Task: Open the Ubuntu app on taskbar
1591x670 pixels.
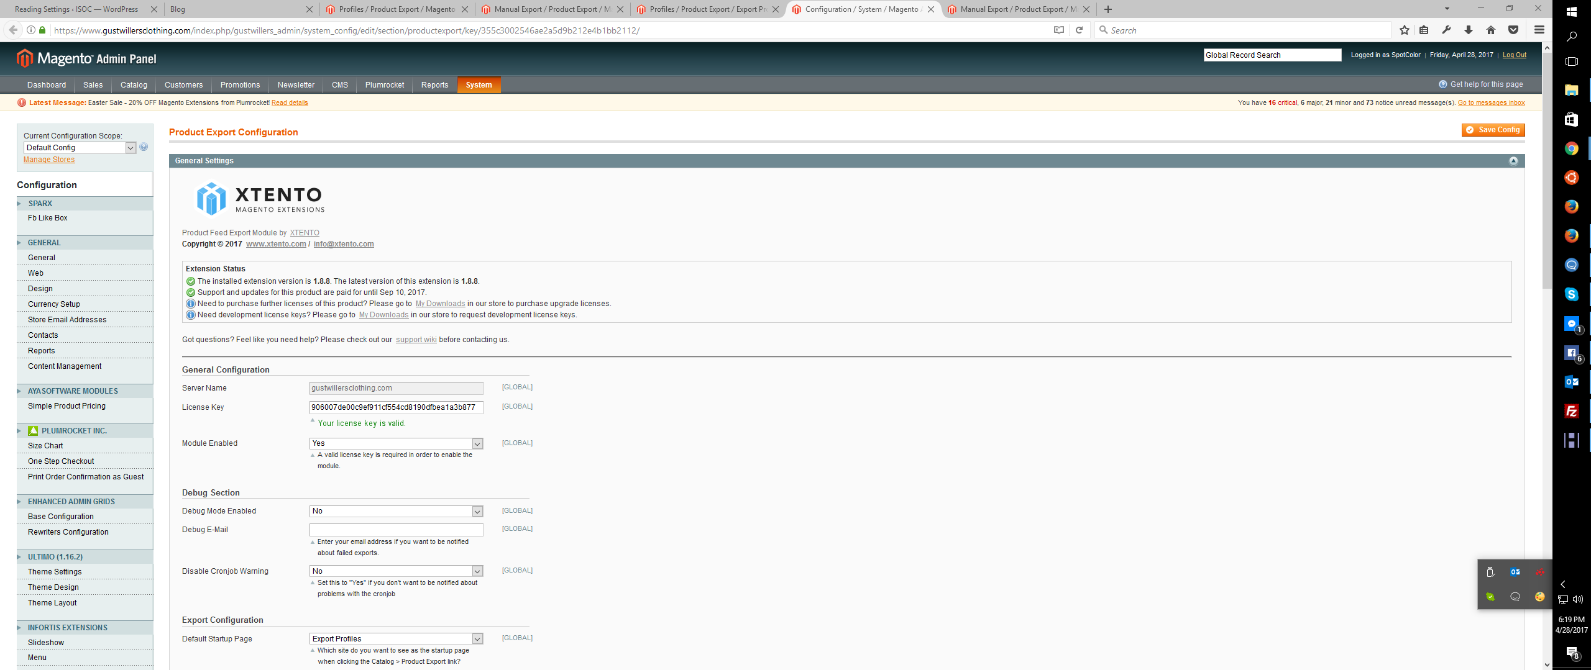Action: click(1572, 178)
